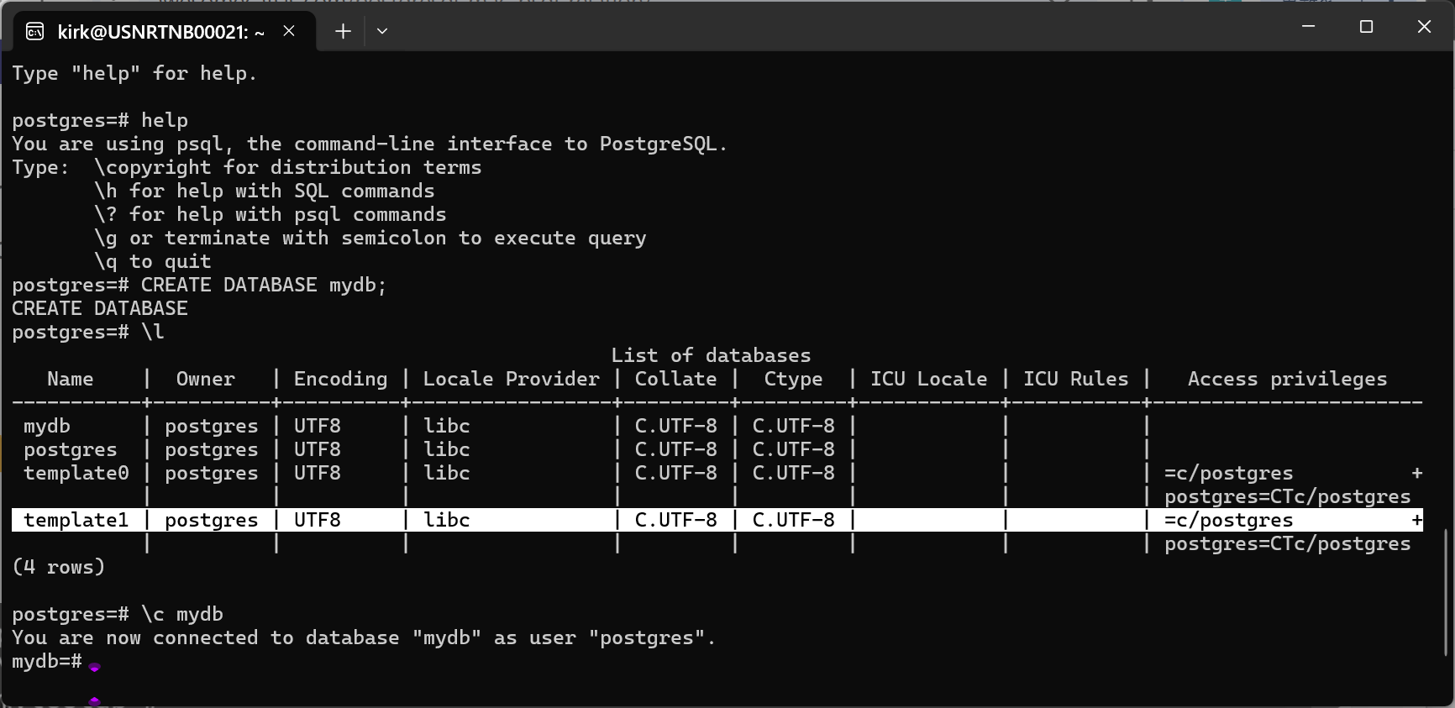The height and width of the screenshot is (708, 1455).
Task: Close the terminal window
Action: (1424, 27)
